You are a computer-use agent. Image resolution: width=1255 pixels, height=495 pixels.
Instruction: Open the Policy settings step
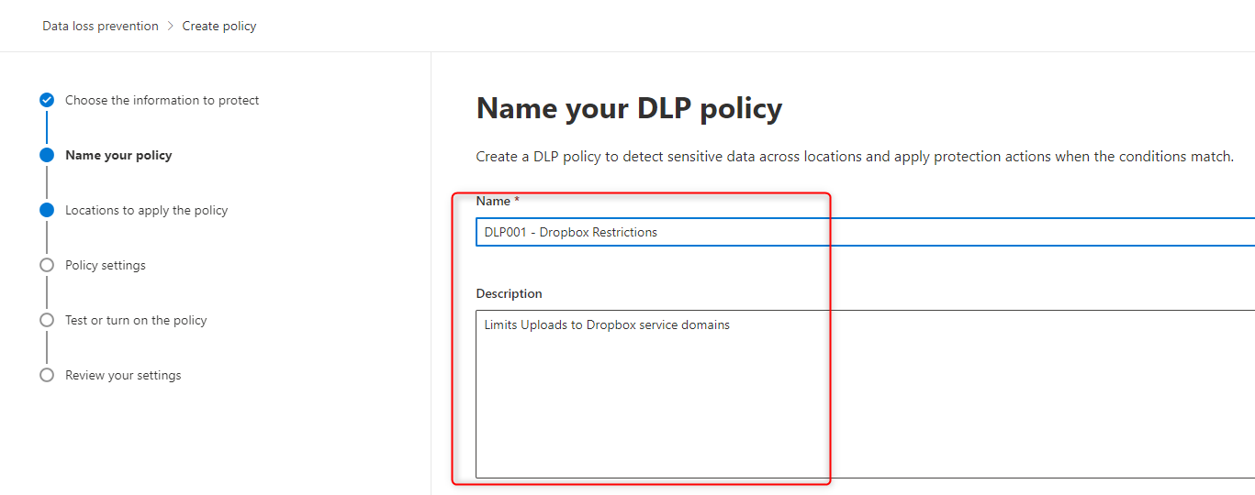click(105, 265)
